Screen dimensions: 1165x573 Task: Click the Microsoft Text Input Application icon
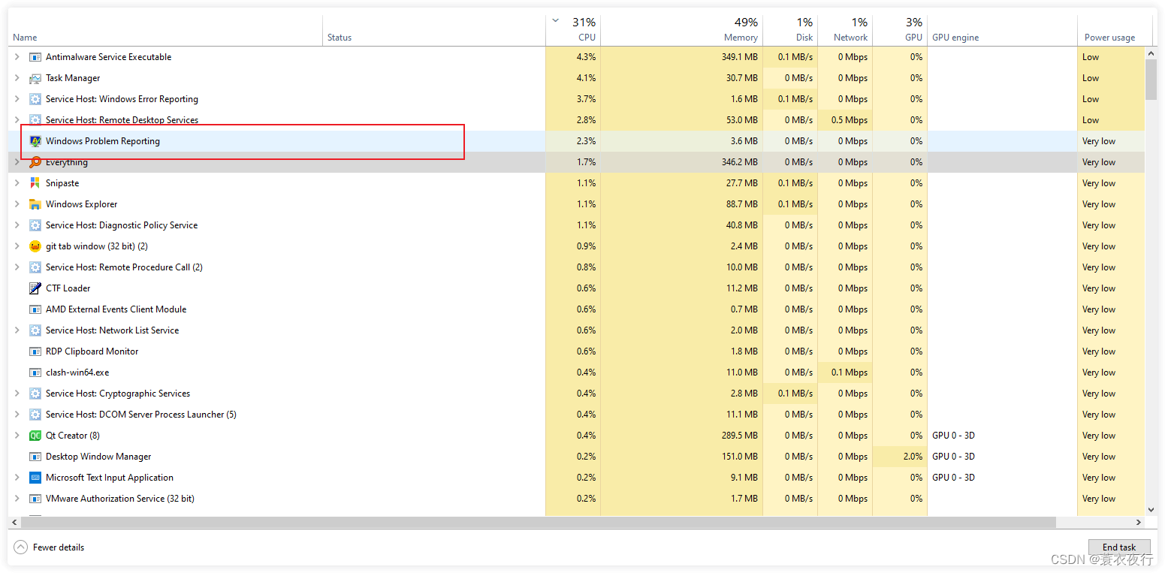tap(35, 478)
